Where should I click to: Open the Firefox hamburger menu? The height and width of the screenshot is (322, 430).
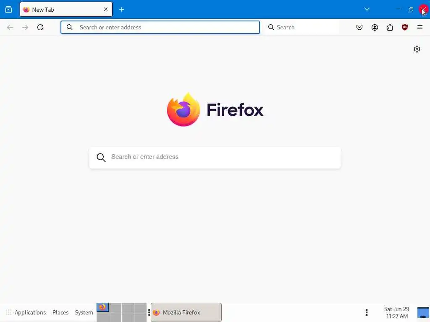pyautogui.click(x=420, y=27)
